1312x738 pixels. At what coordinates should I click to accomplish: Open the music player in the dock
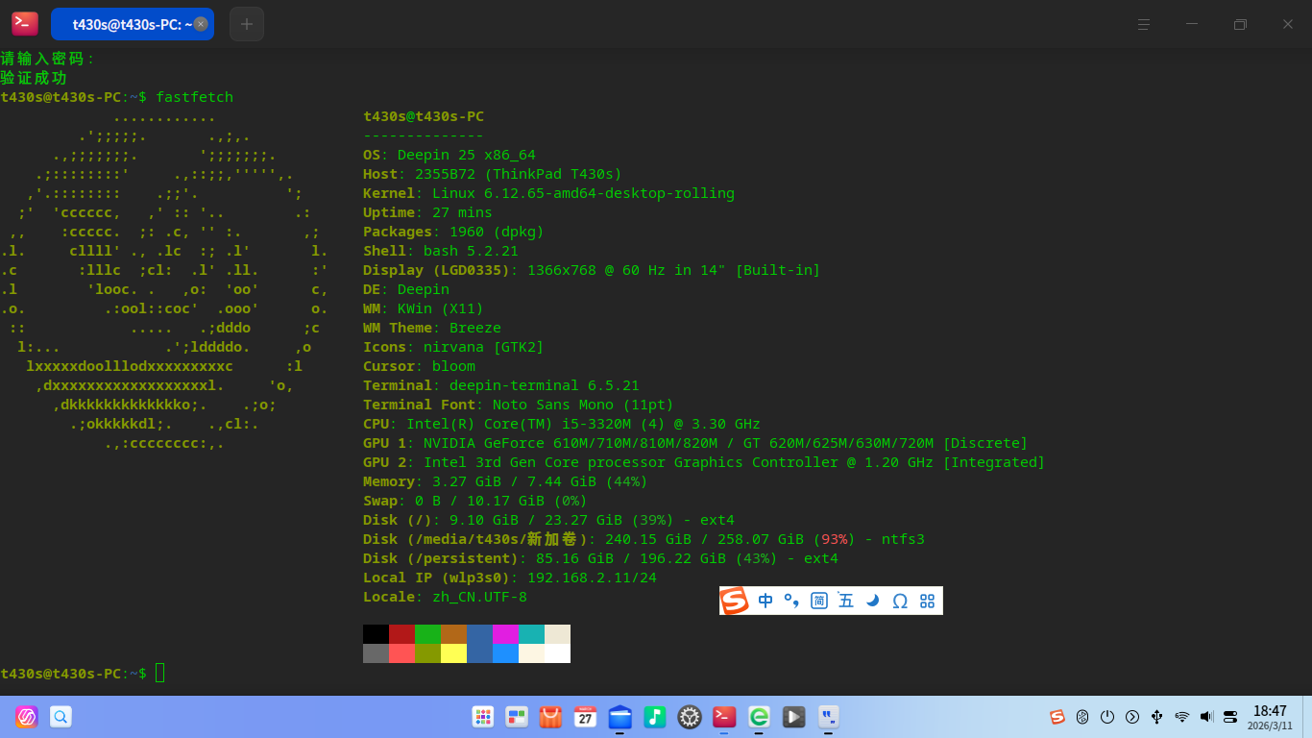coord(655,717)
